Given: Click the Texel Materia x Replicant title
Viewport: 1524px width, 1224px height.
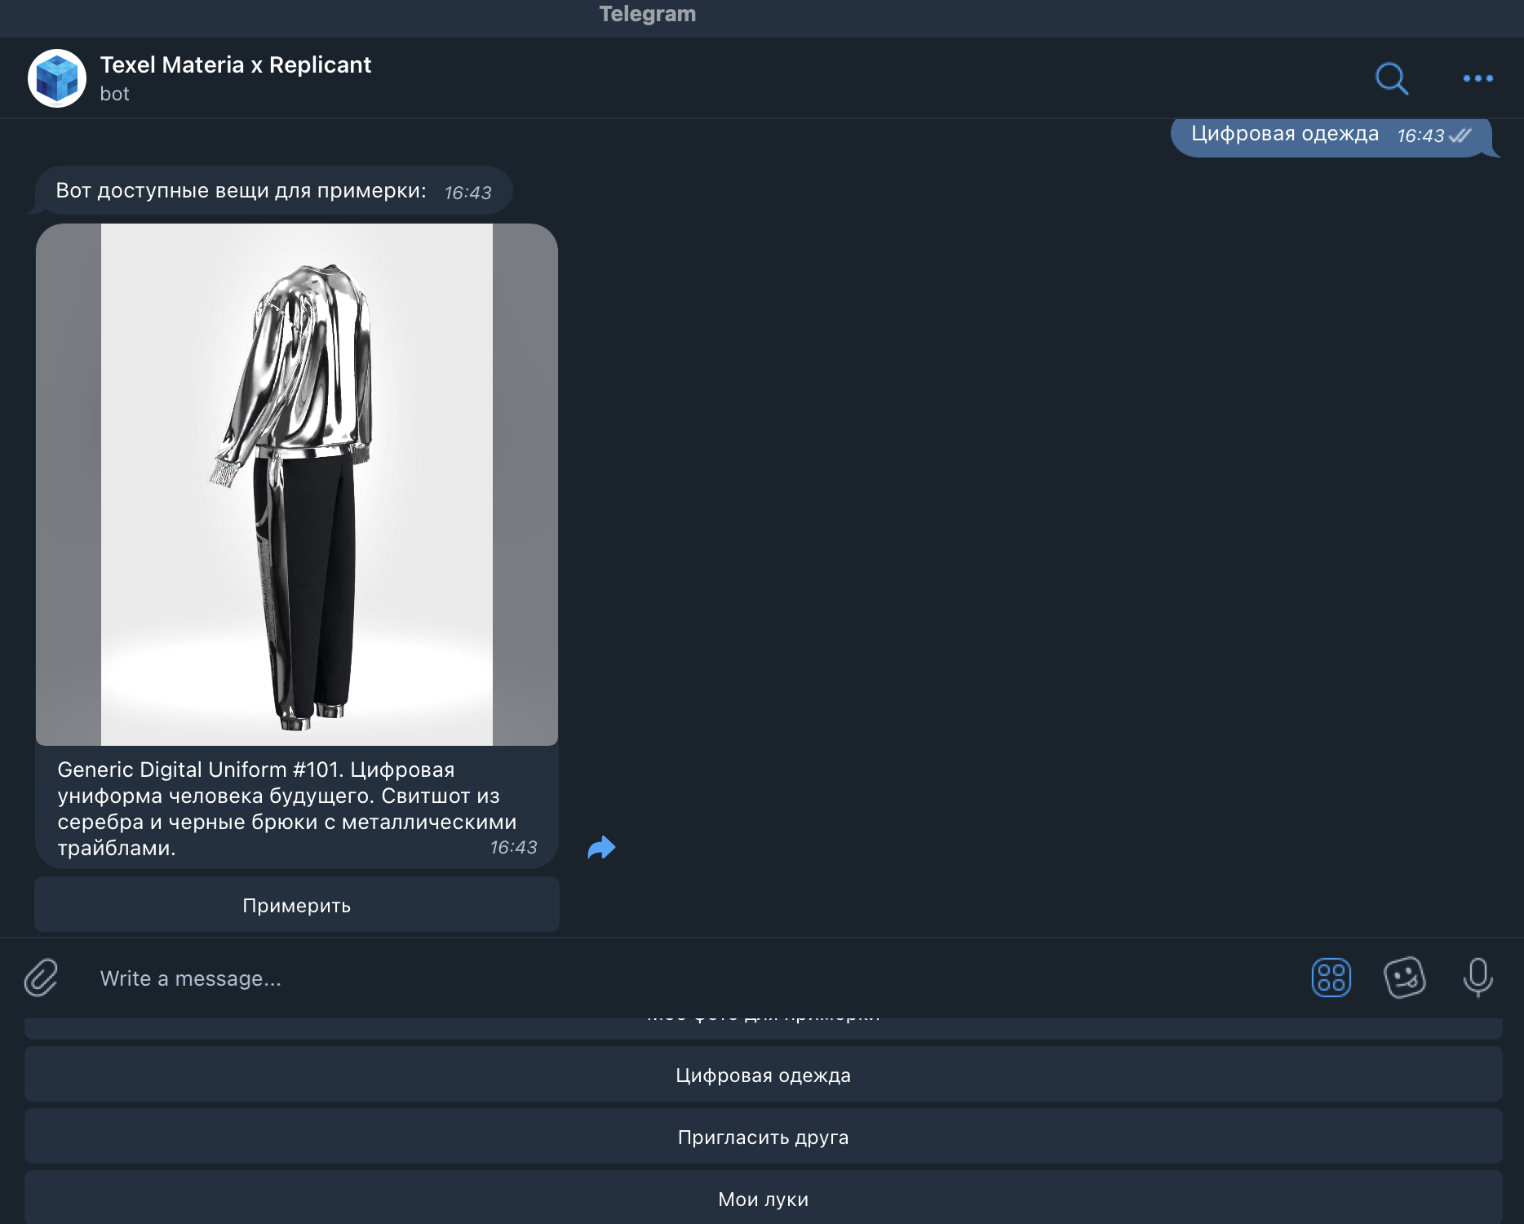Looking at the screenshot, I should click(x=235, y=64).
